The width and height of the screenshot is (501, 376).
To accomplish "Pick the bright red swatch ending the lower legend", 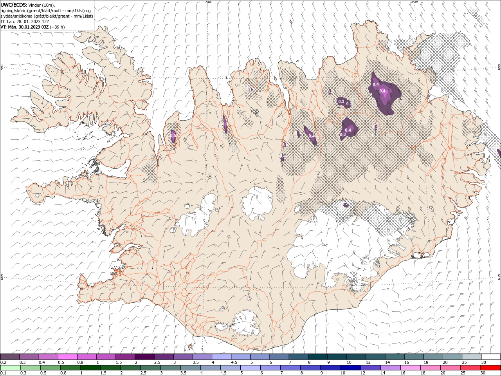I will (x=491, y=368).
